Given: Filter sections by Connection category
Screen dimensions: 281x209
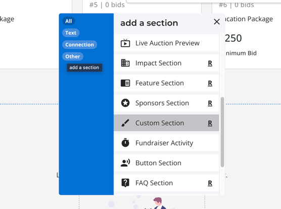Looking at the screenshot, I should pos(79,45).
